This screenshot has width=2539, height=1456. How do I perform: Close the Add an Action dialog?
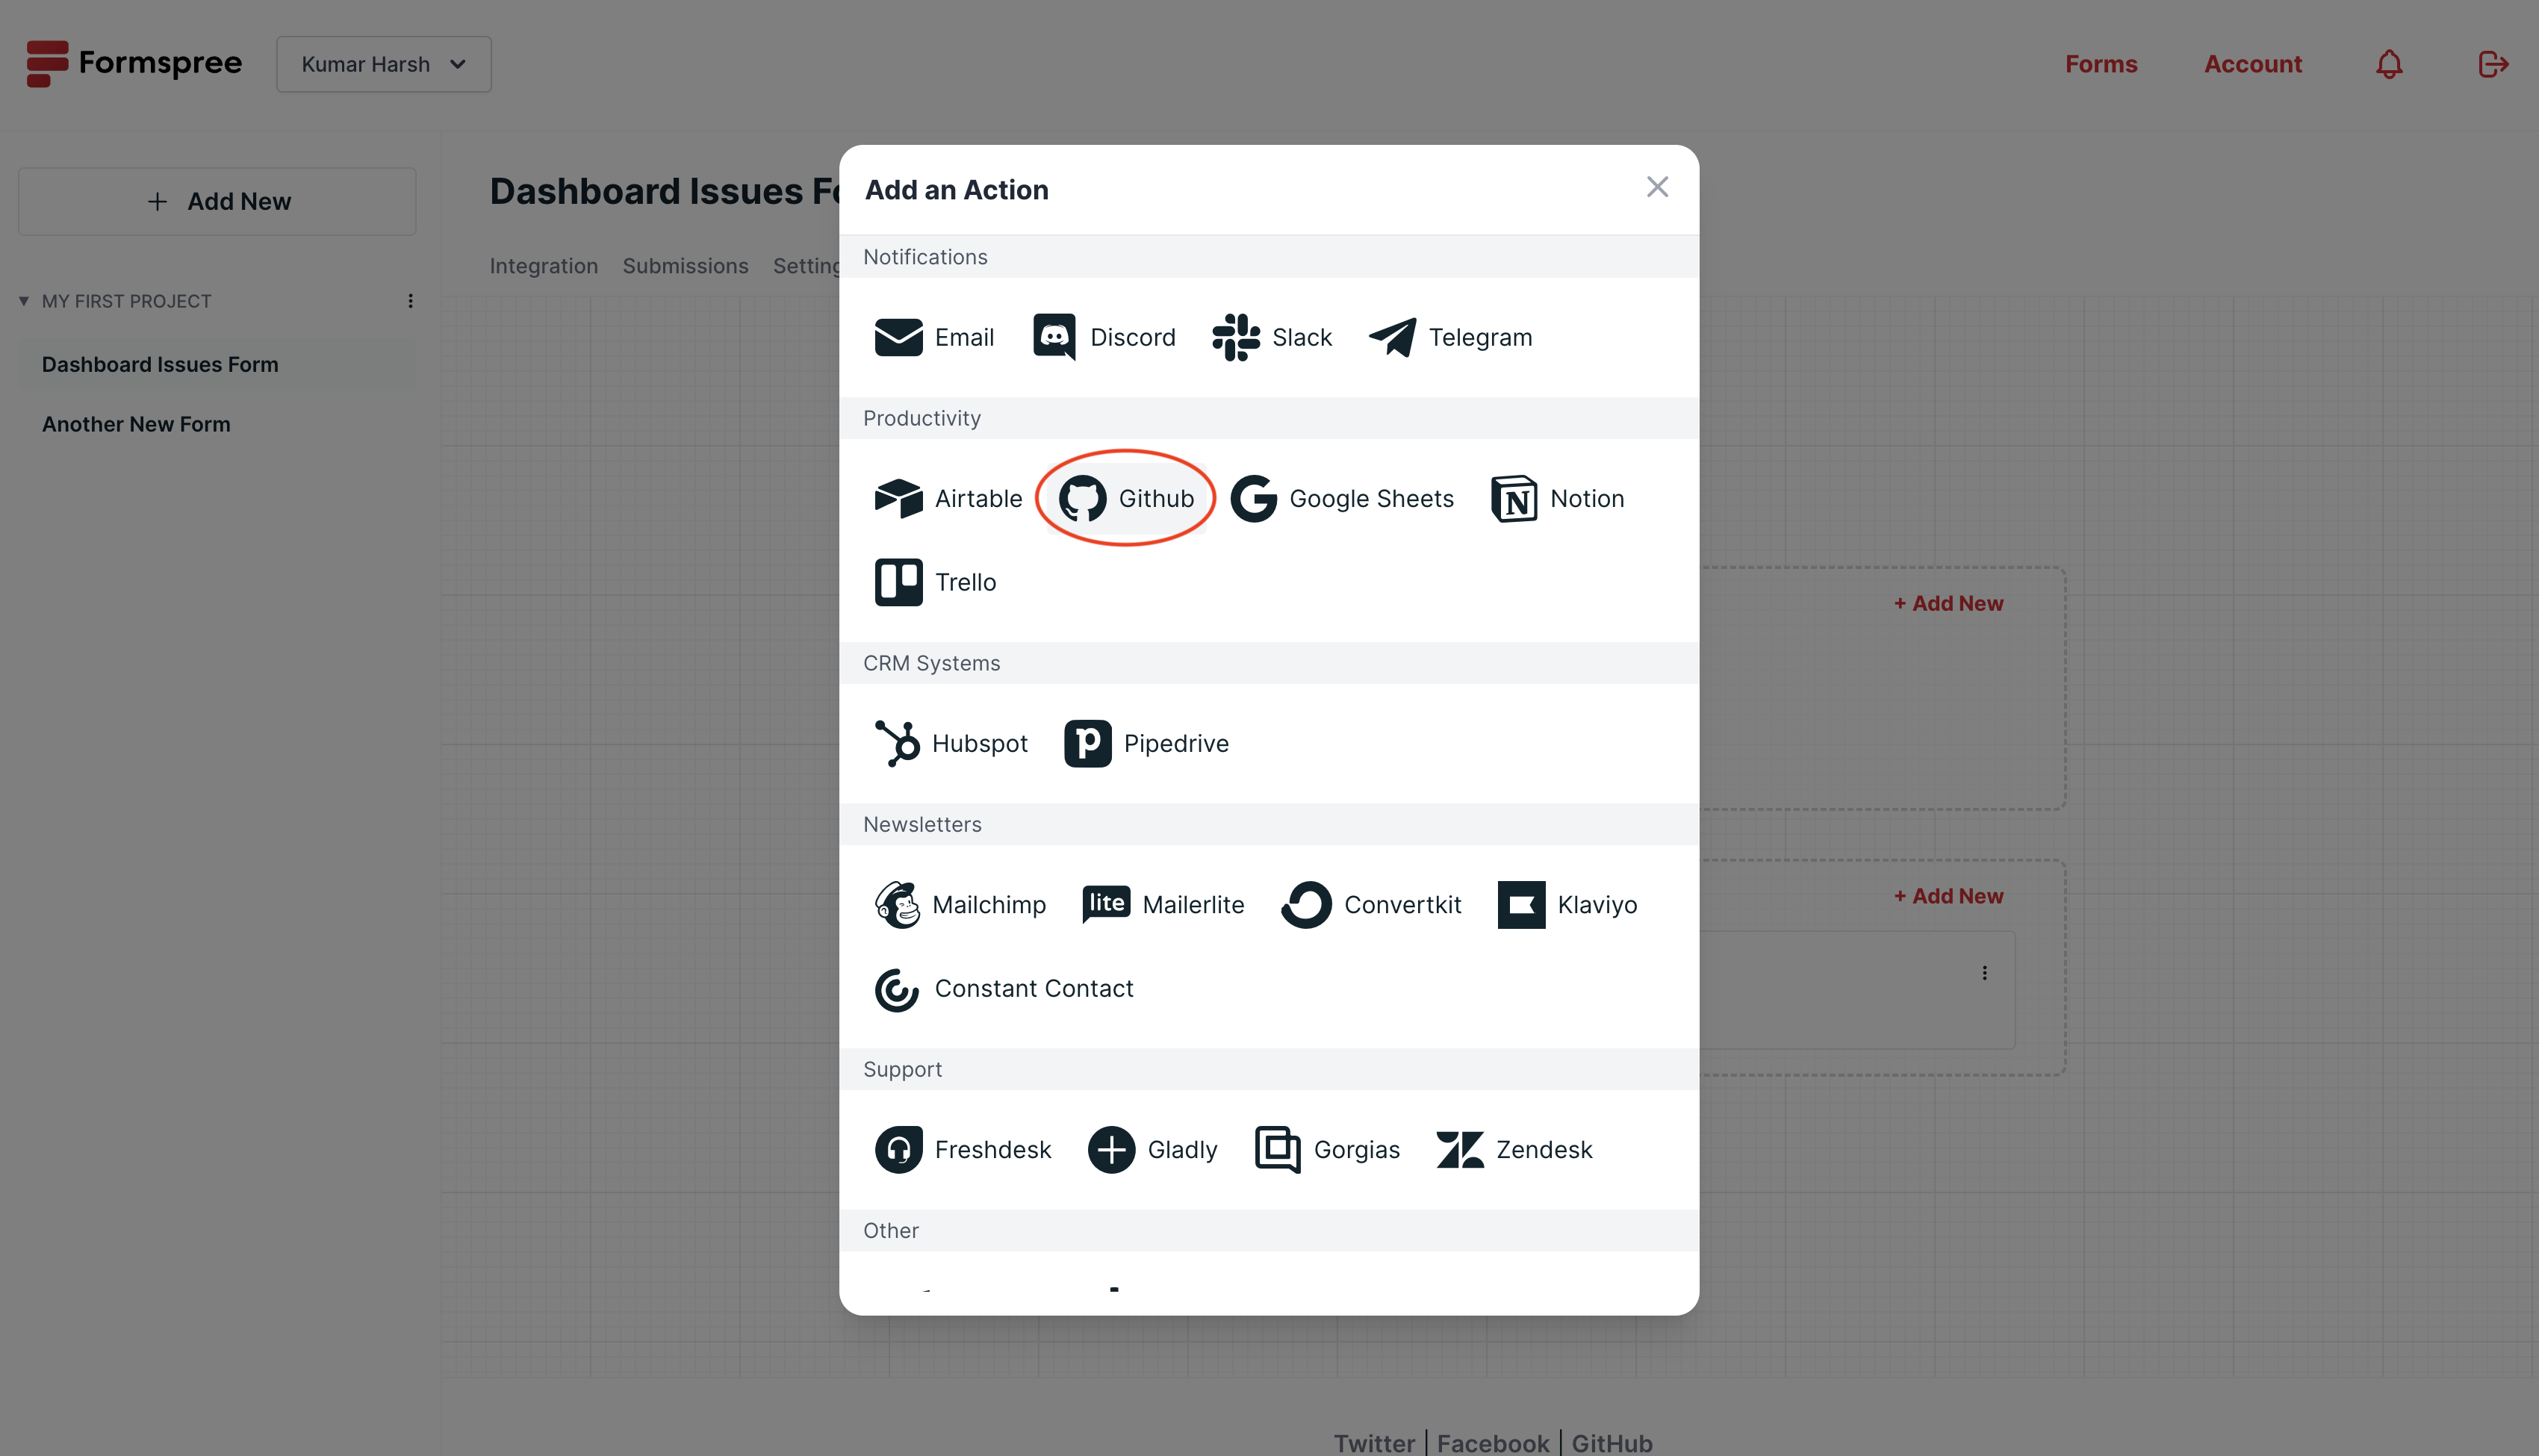pos(1657,187)
